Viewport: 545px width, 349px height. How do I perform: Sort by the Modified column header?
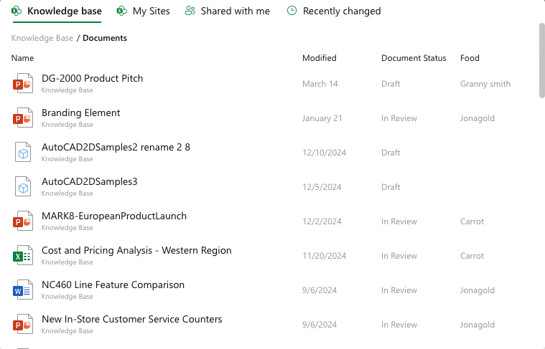319,58
